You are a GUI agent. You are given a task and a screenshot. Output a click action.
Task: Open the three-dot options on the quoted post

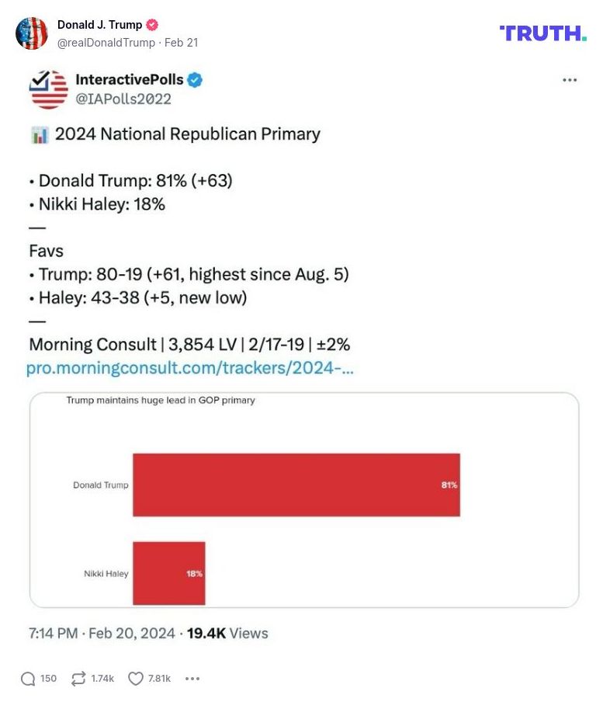pyautogui.click(x=570, y=79)
